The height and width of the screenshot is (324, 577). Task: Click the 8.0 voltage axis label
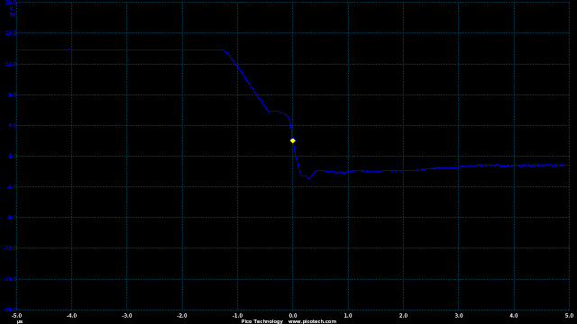coord(13,94)
